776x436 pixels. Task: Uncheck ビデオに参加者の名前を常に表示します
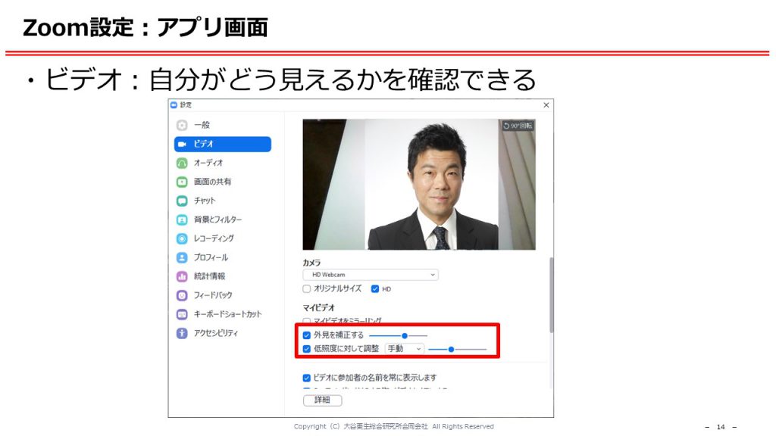[x=307, y=378]
